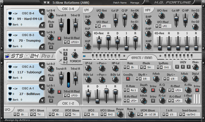Click the OSC 1-2 tab label
Image resolution: width=205 pixels, height=122 pixels.
68,103
